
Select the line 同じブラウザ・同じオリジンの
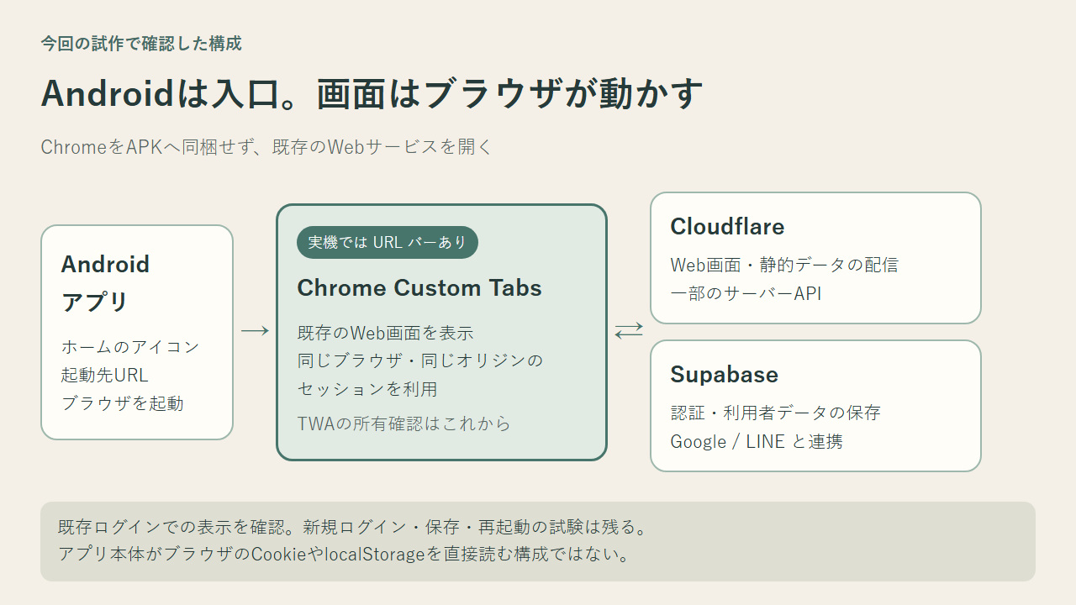point(420,360)
